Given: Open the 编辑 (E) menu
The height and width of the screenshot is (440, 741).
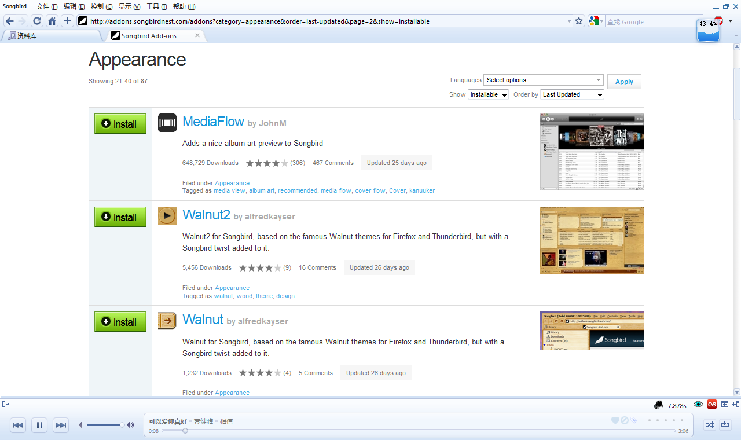Looking at the screenshot, I should click(x=74, y=6).
